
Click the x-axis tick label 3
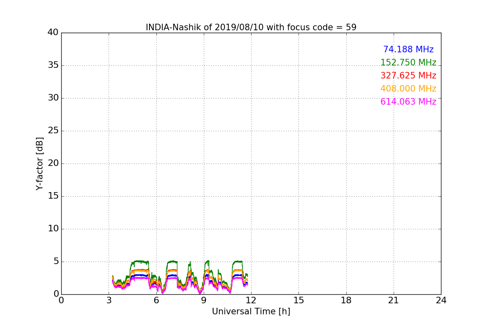109,300
